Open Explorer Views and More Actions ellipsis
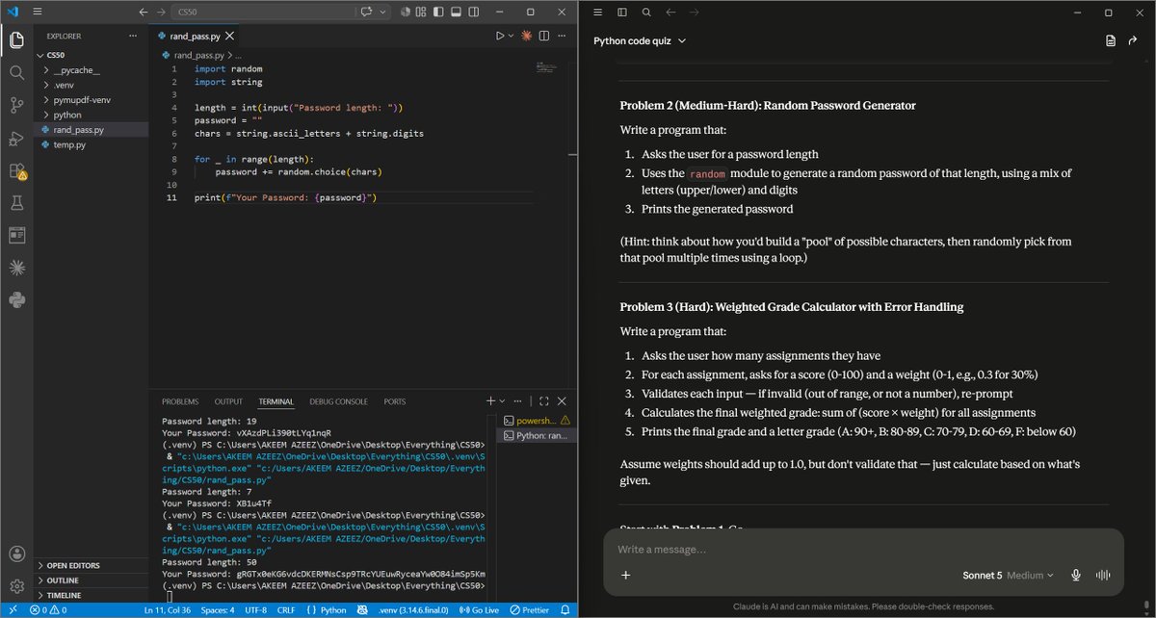 (x=133, y=36)
